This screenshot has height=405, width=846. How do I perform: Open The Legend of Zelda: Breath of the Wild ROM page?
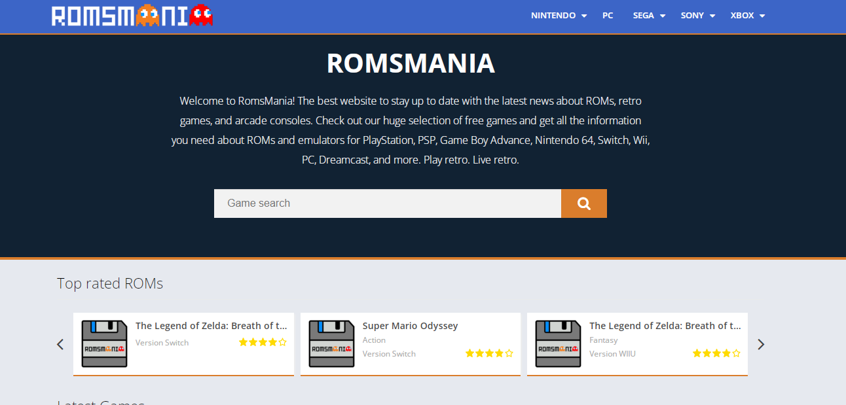pyautogui.click(x=211, y=325)
